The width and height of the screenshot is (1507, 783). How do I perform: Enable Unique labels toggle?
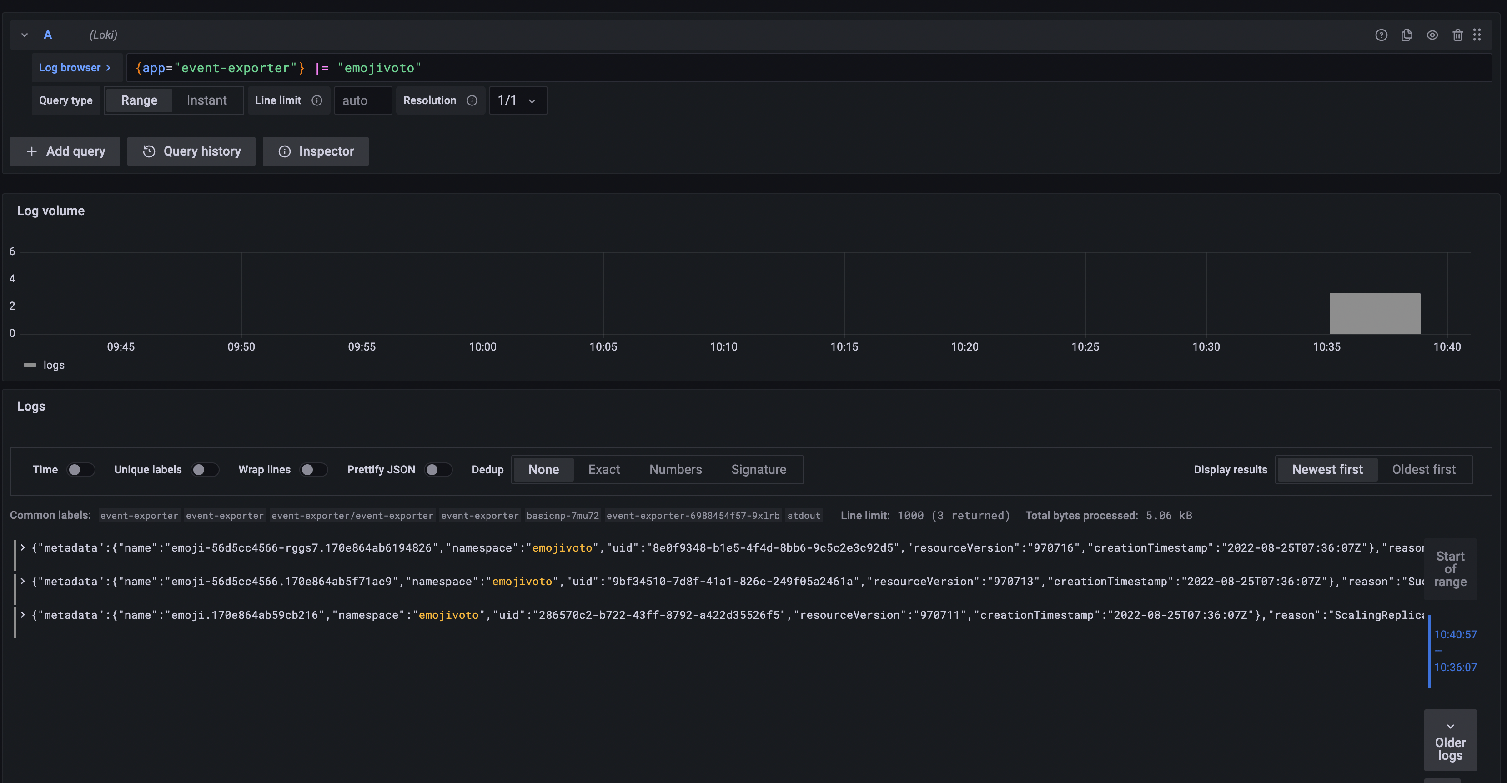click(x=205, y=470)
